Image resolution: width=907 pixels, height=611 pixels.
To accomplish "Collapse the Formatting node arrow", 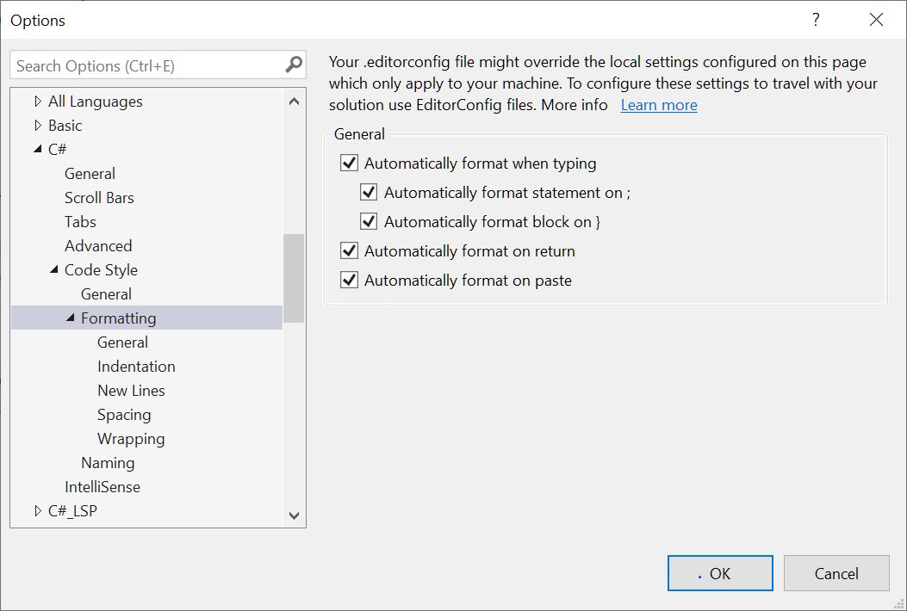I will 70,318.
